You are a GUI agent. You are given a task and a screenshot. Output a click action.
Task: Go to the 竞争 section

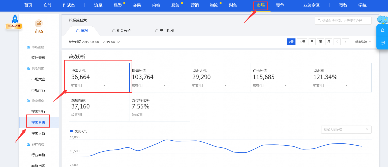280,5
